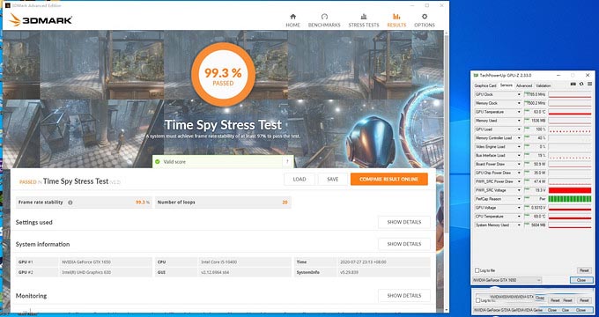
Task: Open the RESULTS page in 3DMark
Action: coord(396,20)
